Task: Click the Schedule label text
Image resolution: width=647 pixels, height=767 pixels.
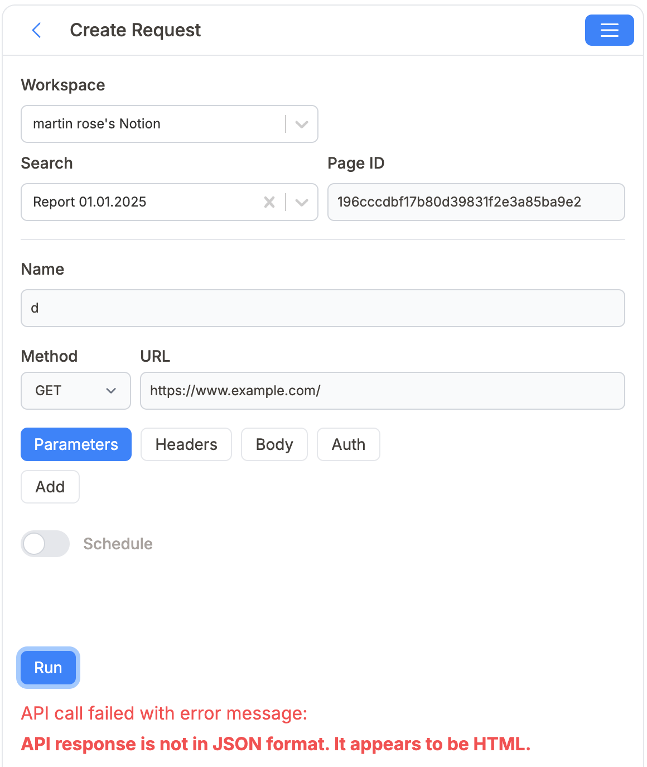Action: pyautogui.click(x=118, y=544)
